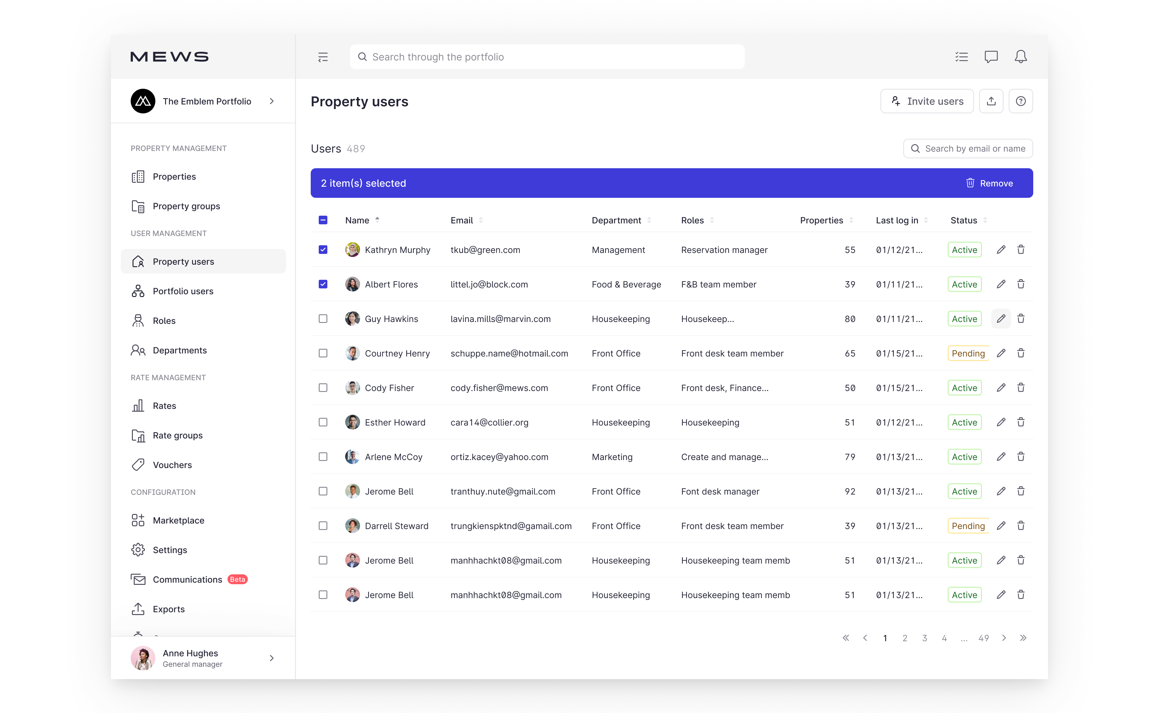Click the notifications bell icon
Image resolution: width=1159 pixels, height=713 pixels.
click(x=1020, y=57)
